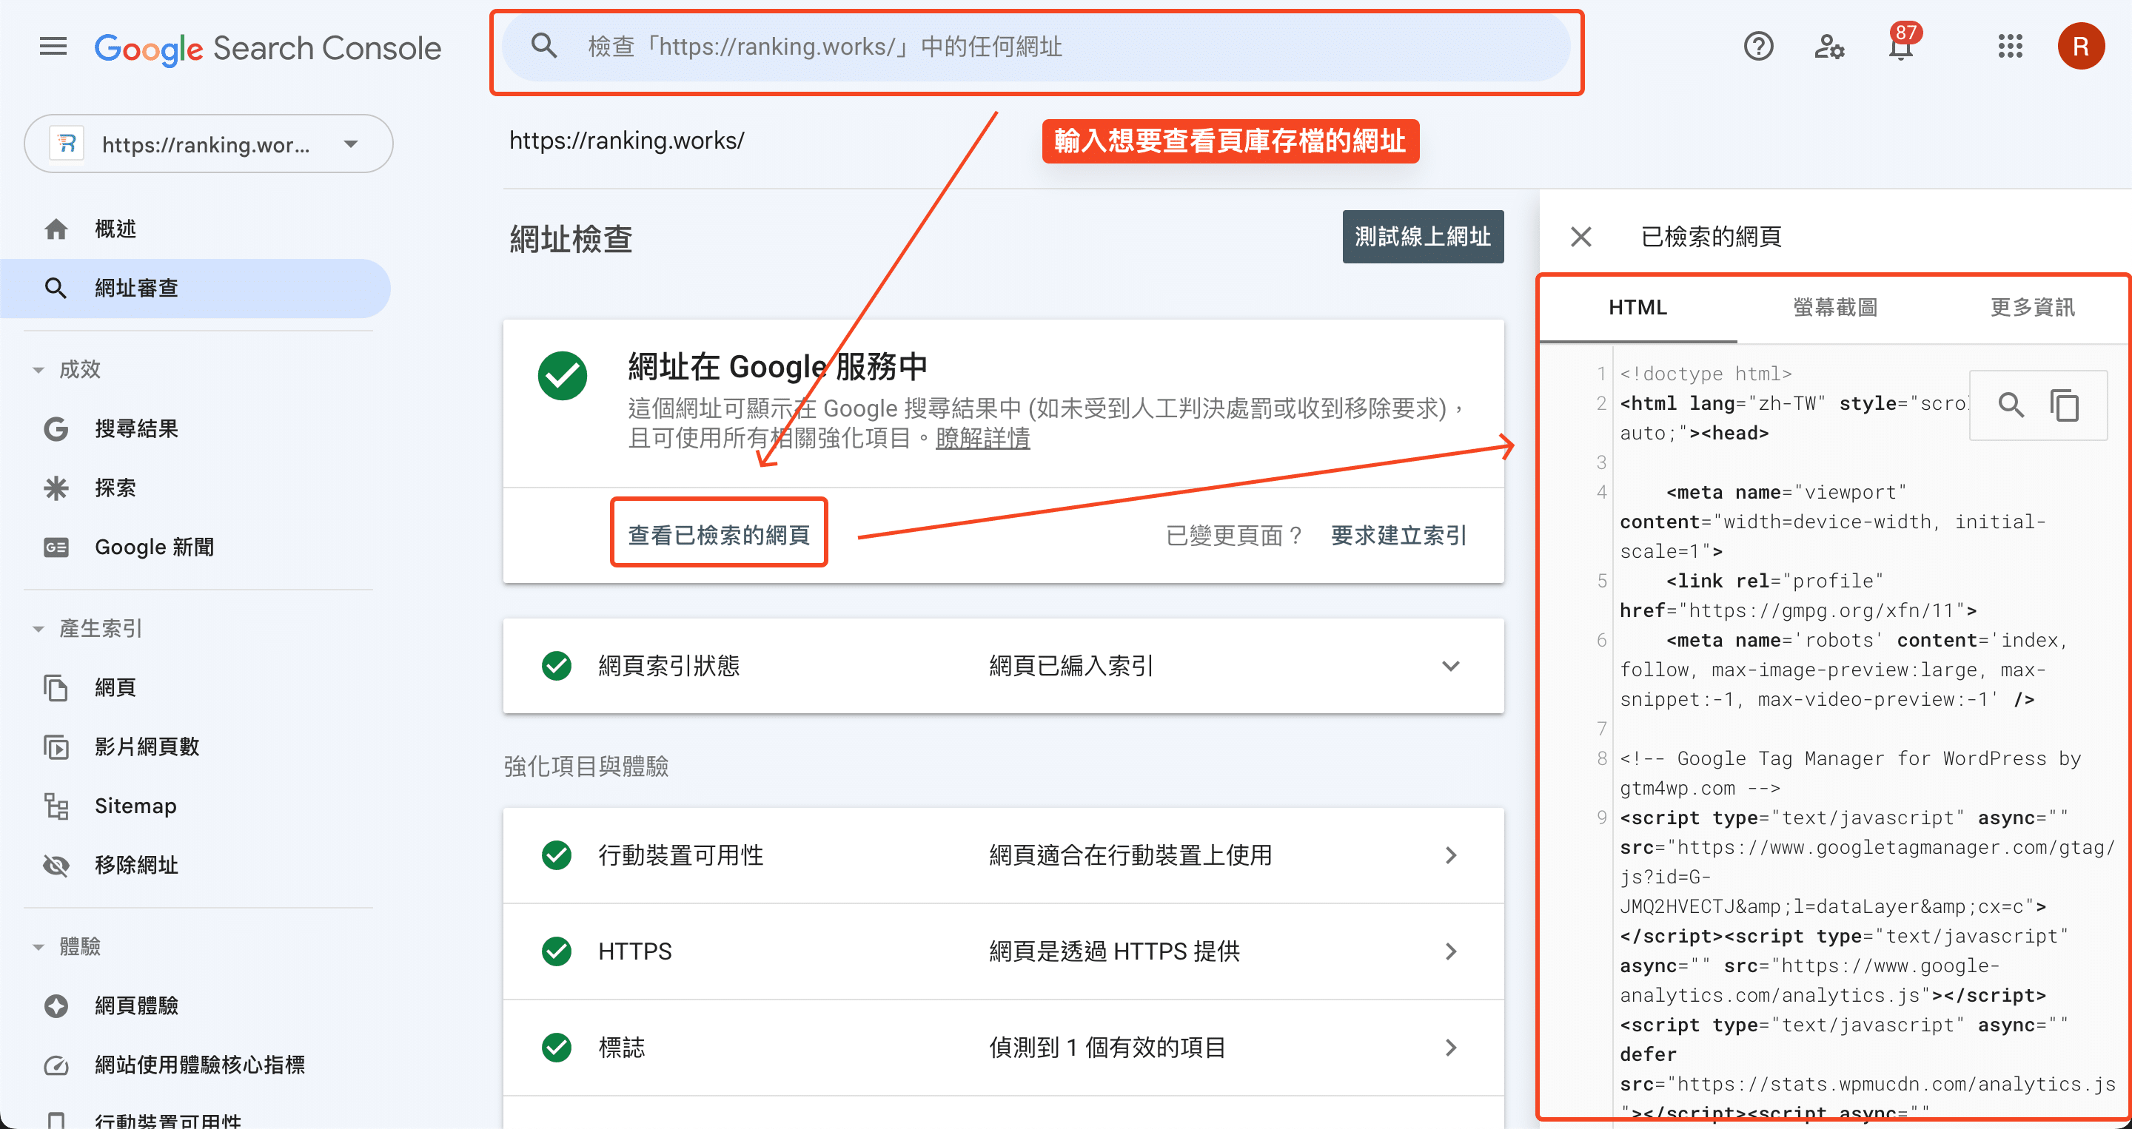Open Sitemap in the sidebar
2132x1129 pixels.
(135, 806)
